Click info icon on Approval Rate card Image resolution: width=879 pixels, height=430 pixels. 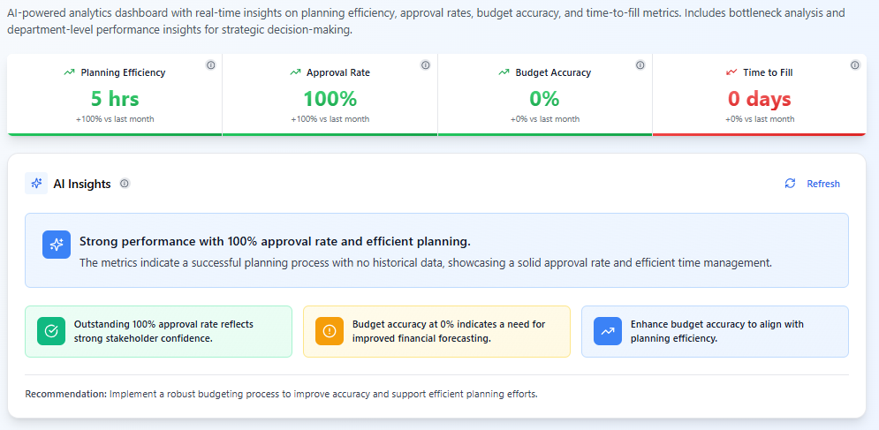(425, 65)
